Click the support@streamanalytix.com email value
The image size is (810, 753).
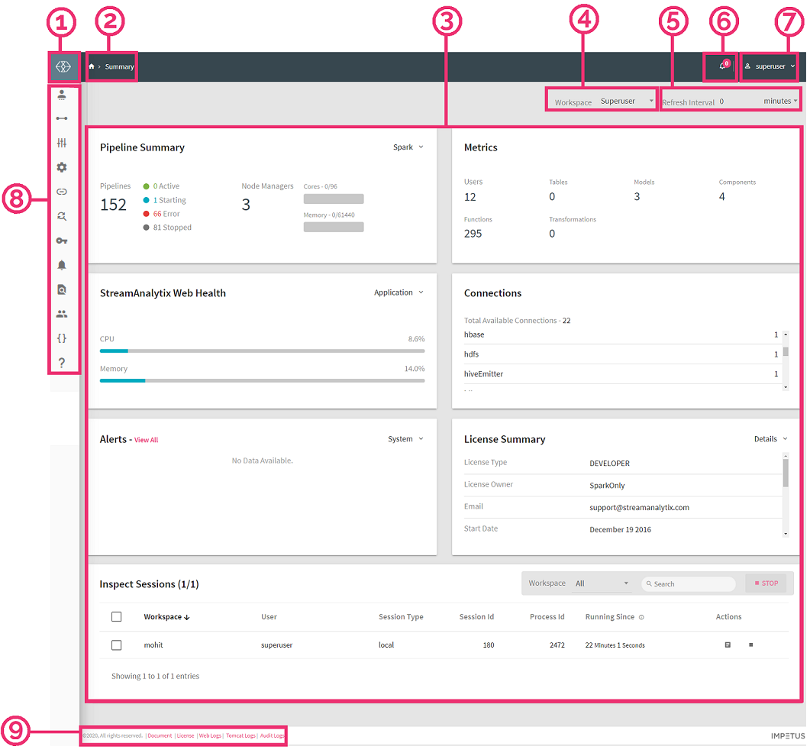[x=640, y=508]
